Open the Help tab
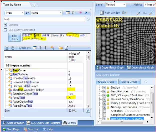 (48, 129)
